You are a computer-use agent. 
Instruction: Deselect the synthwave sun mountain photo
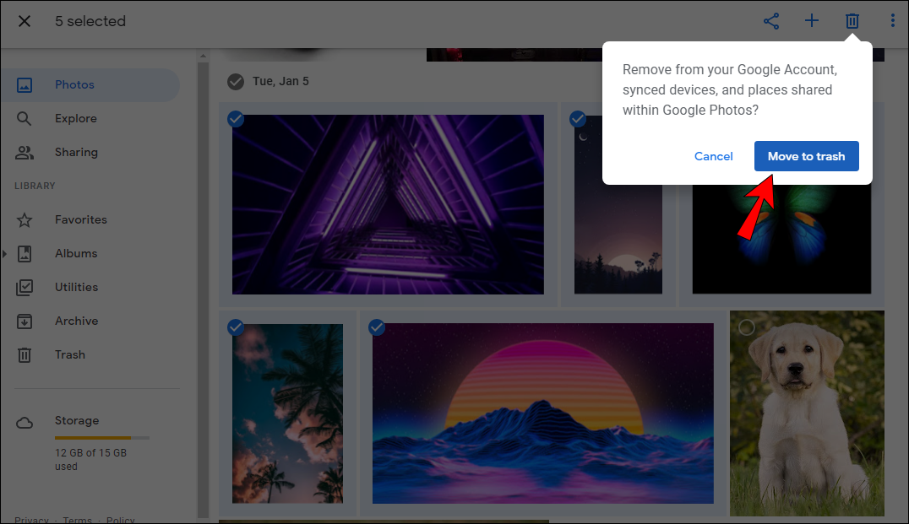pyautogui.click(x=377, y=327)
